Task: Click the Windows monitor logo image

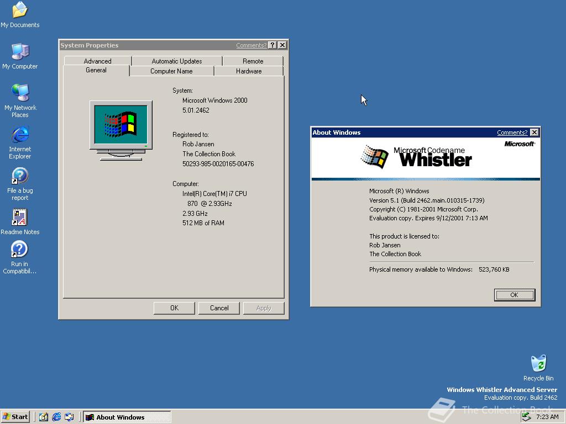Action: pos(121,130)
